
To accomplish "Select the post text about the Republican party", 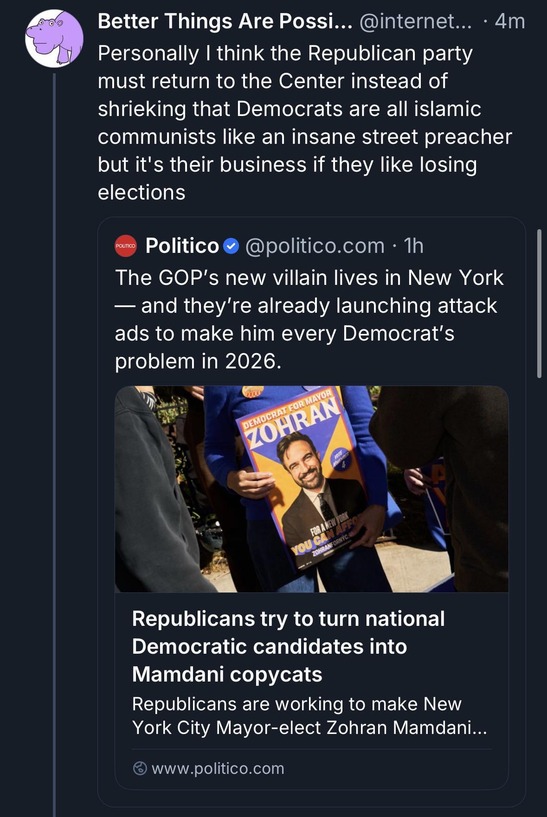I will point(304,122).
